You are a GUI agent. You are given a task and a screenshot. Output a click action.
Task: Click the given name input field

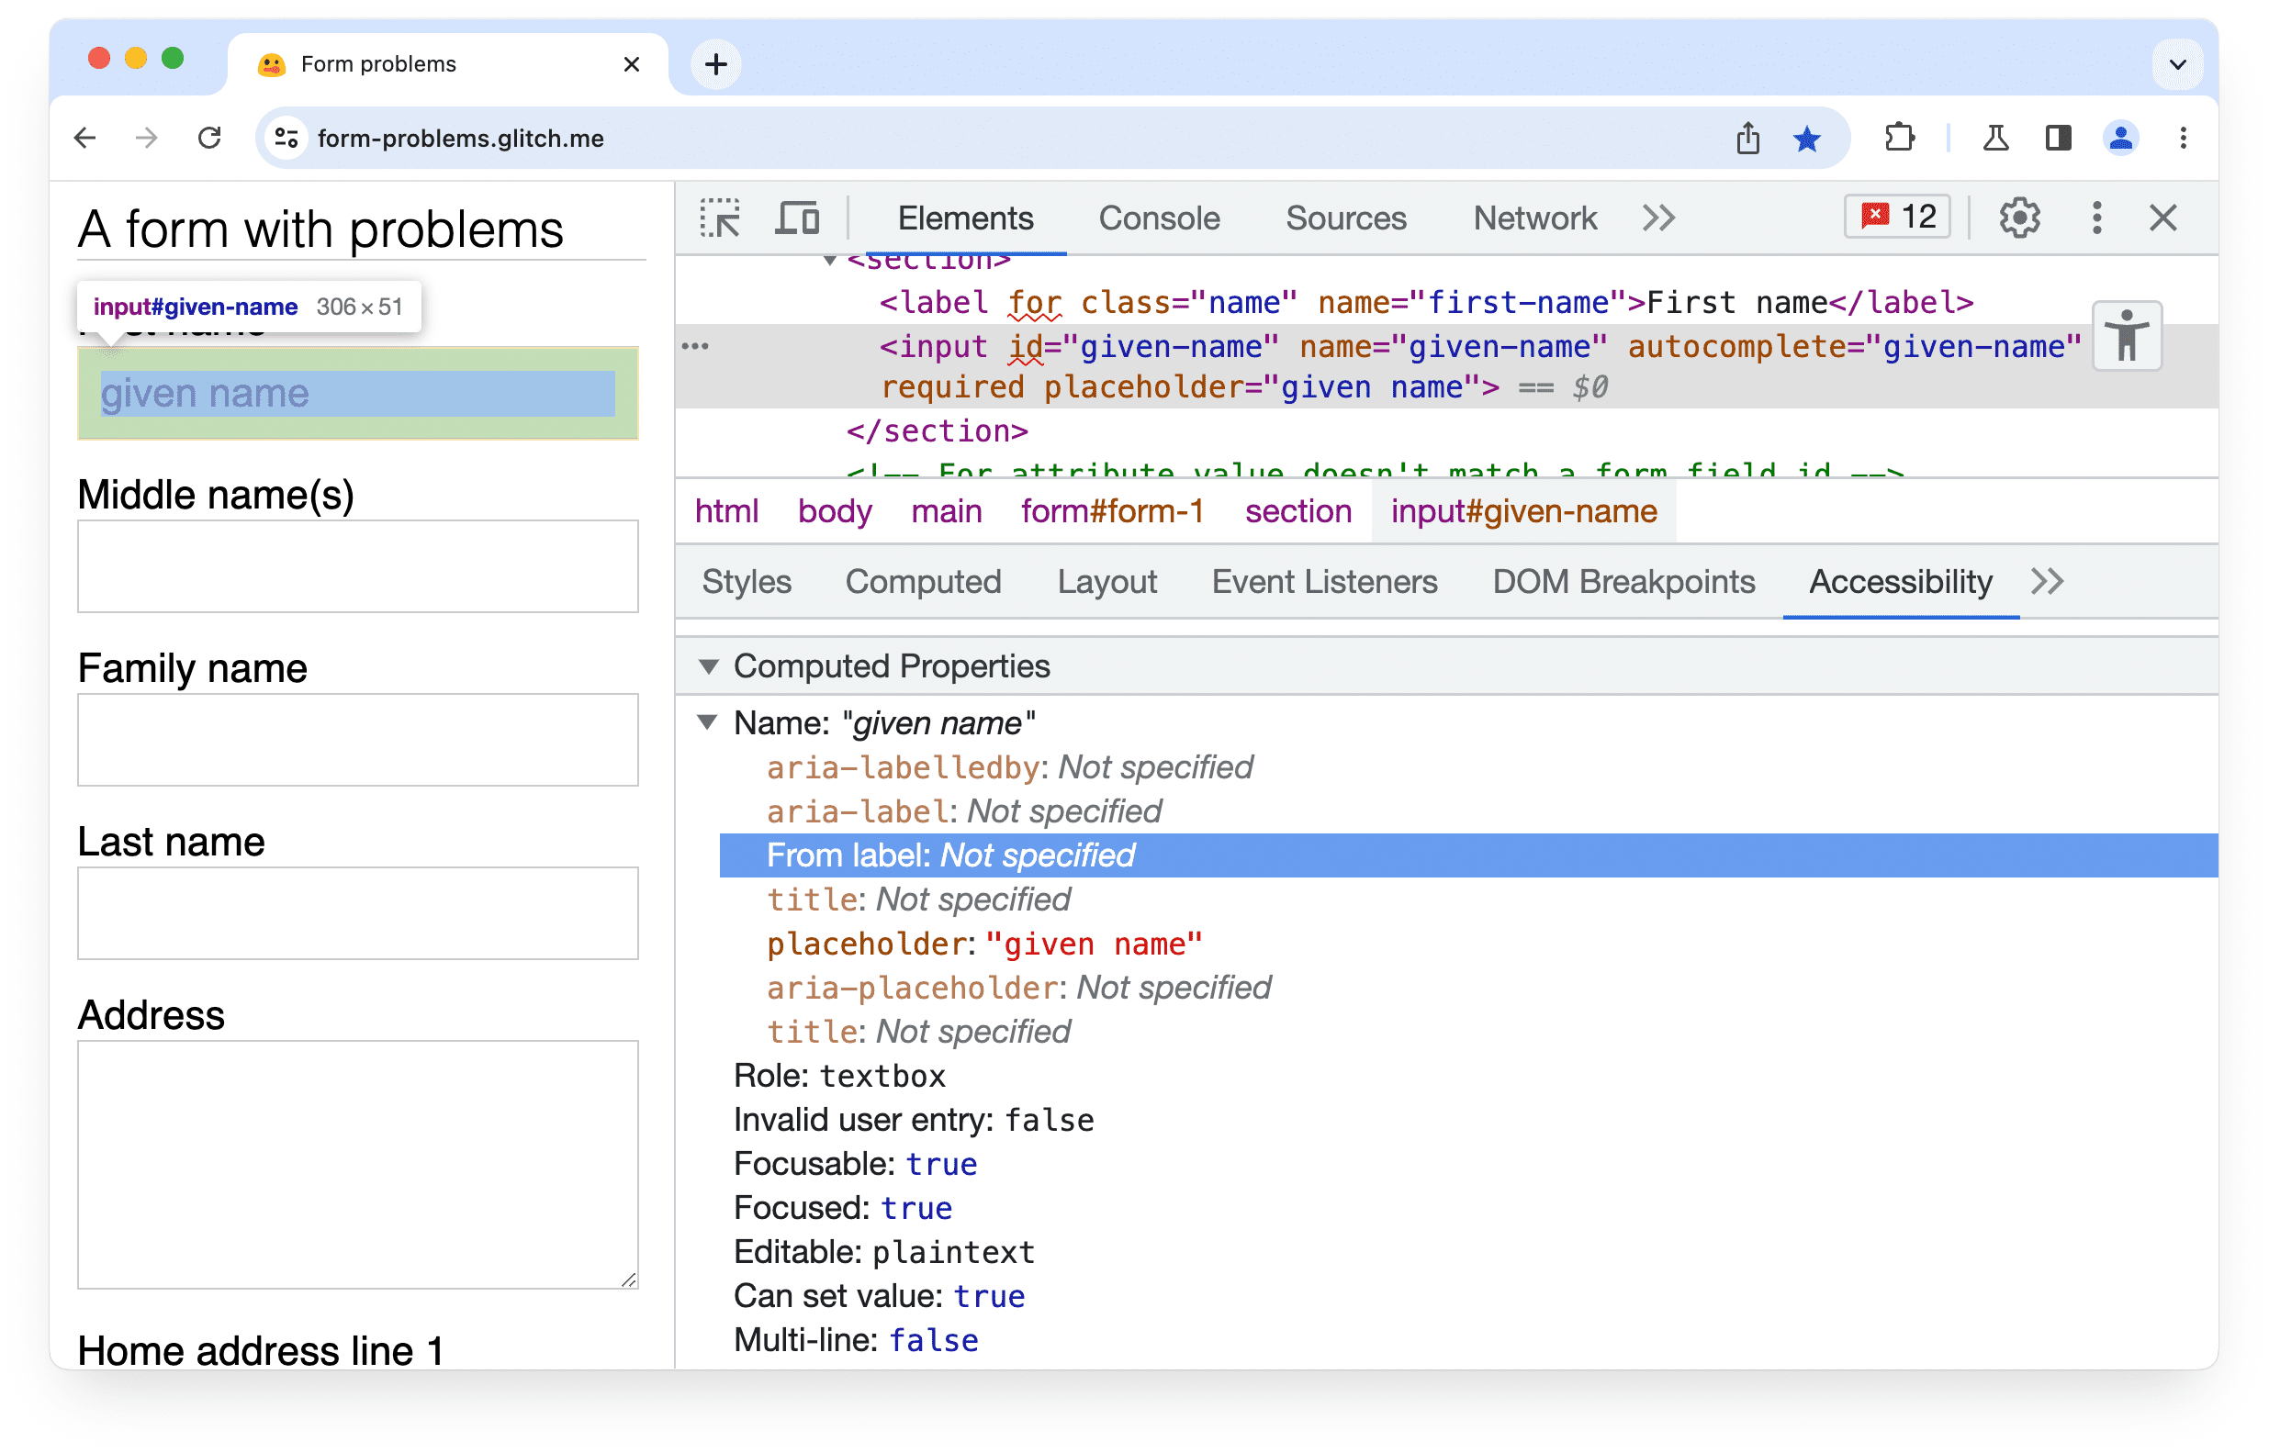pos(355,392)
